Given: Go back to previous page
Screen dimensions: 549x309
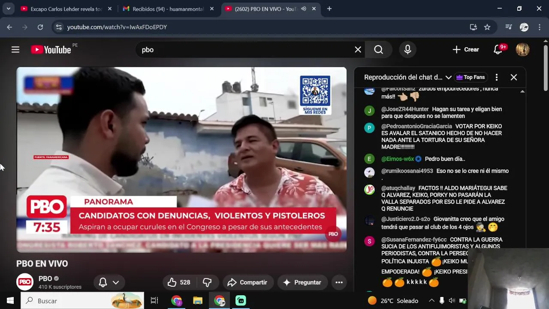Looking at the screenshot, I should [9, 27].
